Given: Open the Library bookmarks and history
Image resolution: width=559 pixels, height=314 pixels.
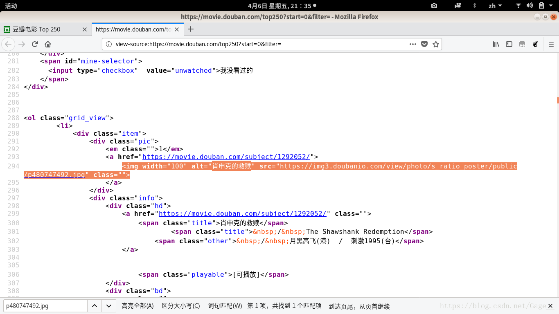Looking at the screenshot, I should (496, 44).
